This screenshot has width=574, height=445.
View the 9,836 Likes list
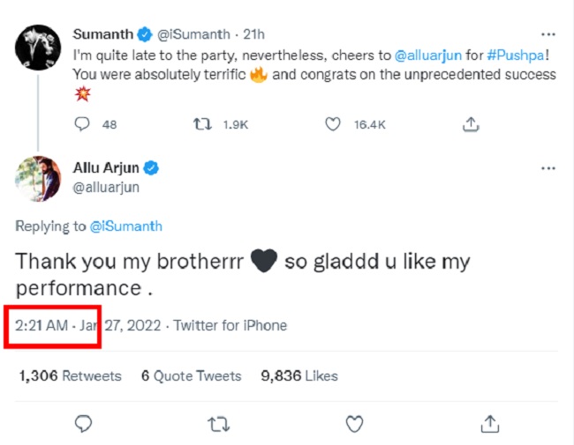pyautogui.click(x=299, y=375)
